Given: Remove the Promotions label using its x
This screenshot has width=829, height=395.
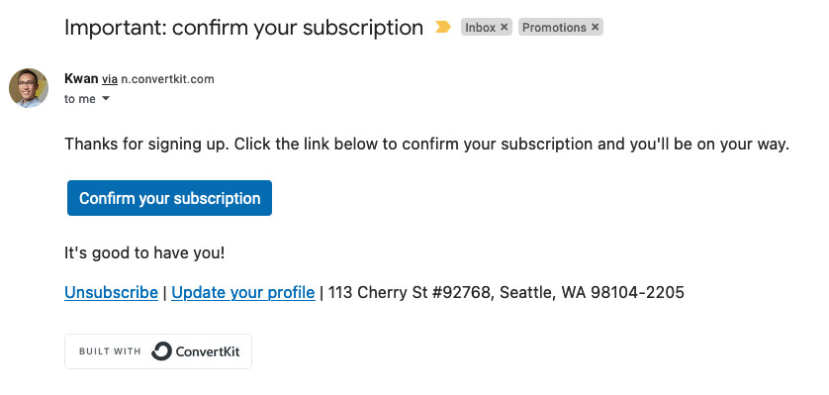Looking at the screenshot, I should (x=595, y=27).
